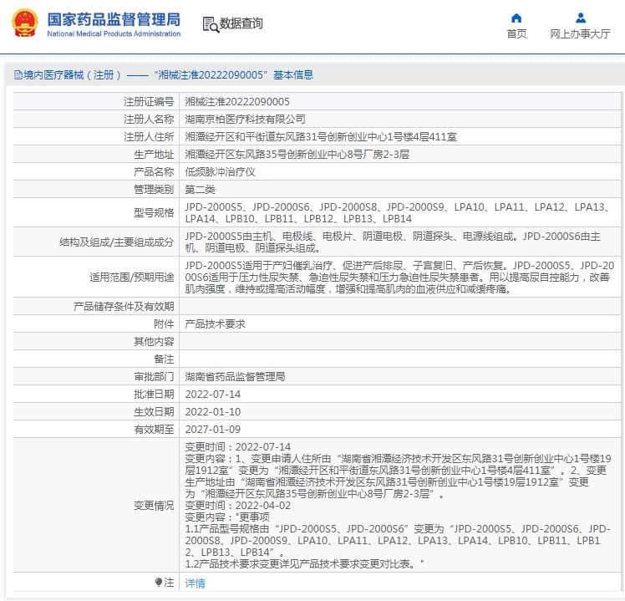Click the 审批部门 row label

tap(154, 376)
